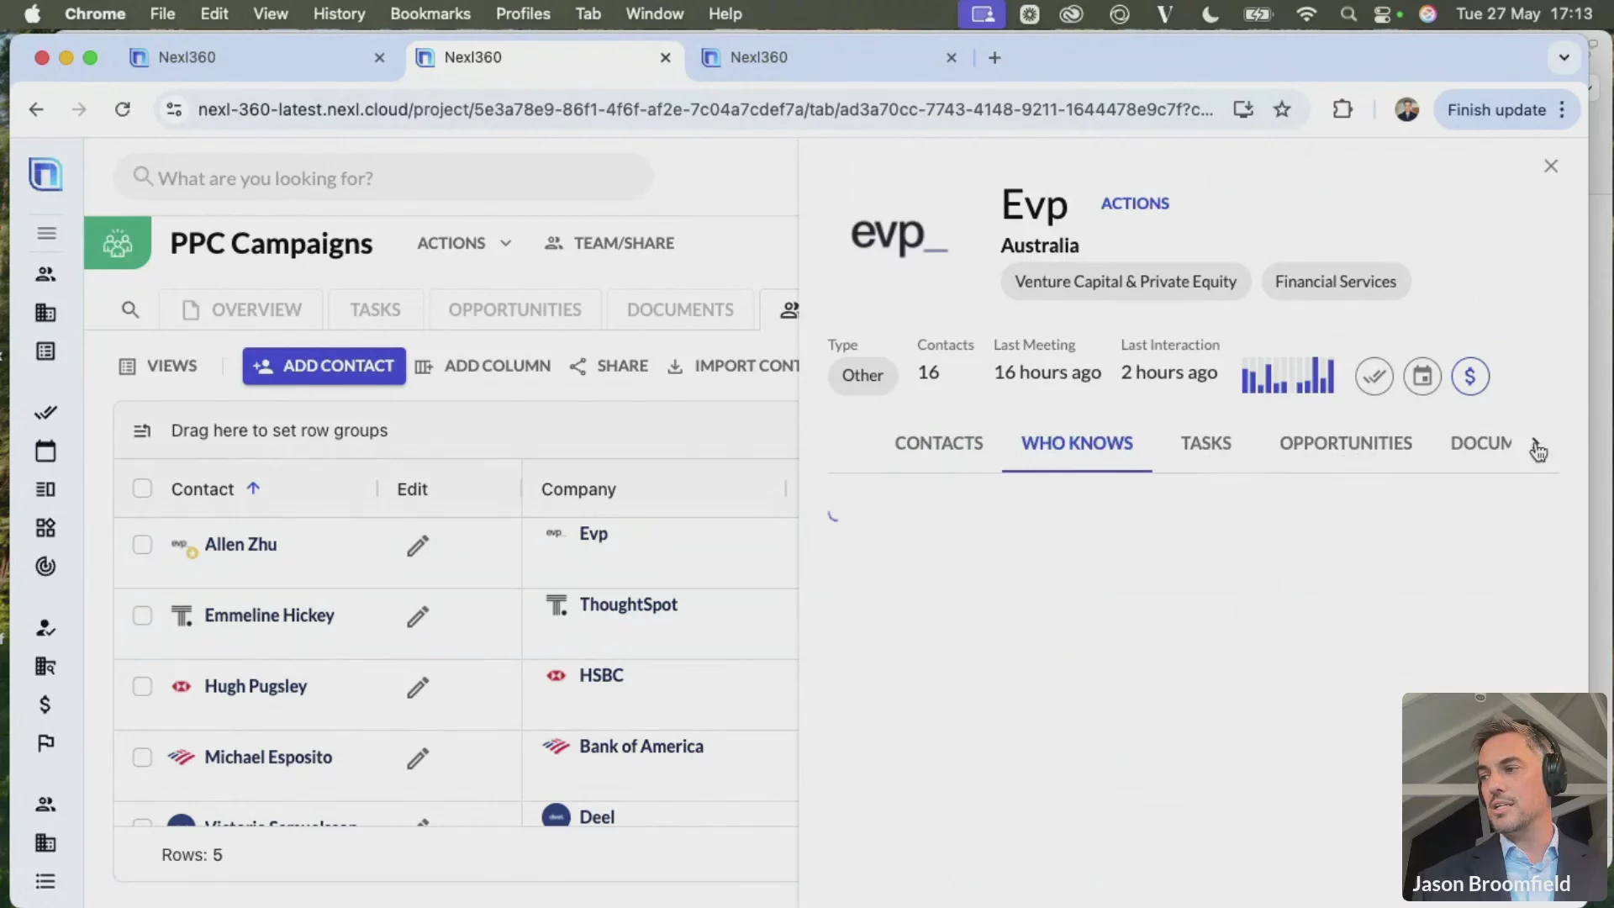This screenshot has width=1614, height=908.
Task: Open the flag icon in sidebar
Action: click(45, 742)
